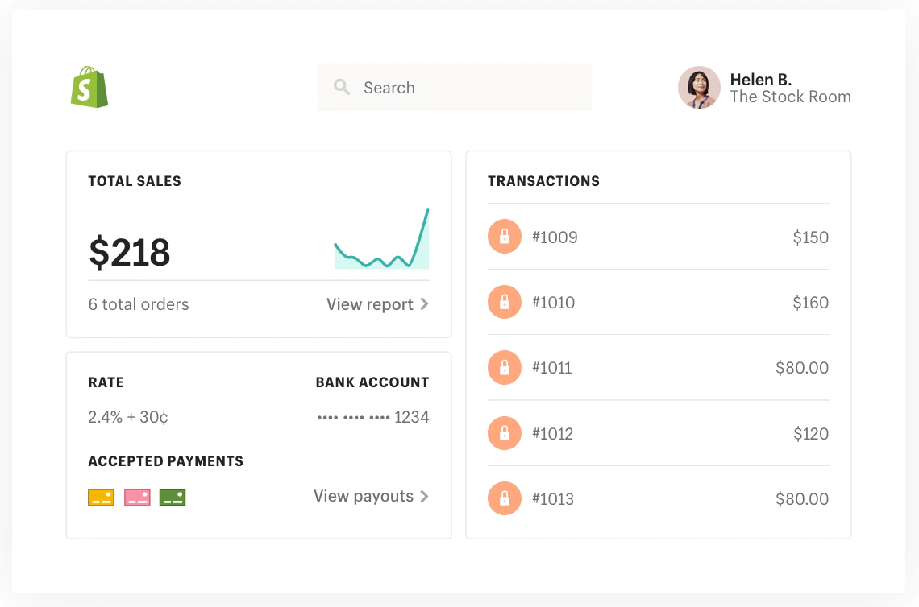919x607 pixels.
Task: Select the pink payment card icon
Action: (x=137, y=498)
